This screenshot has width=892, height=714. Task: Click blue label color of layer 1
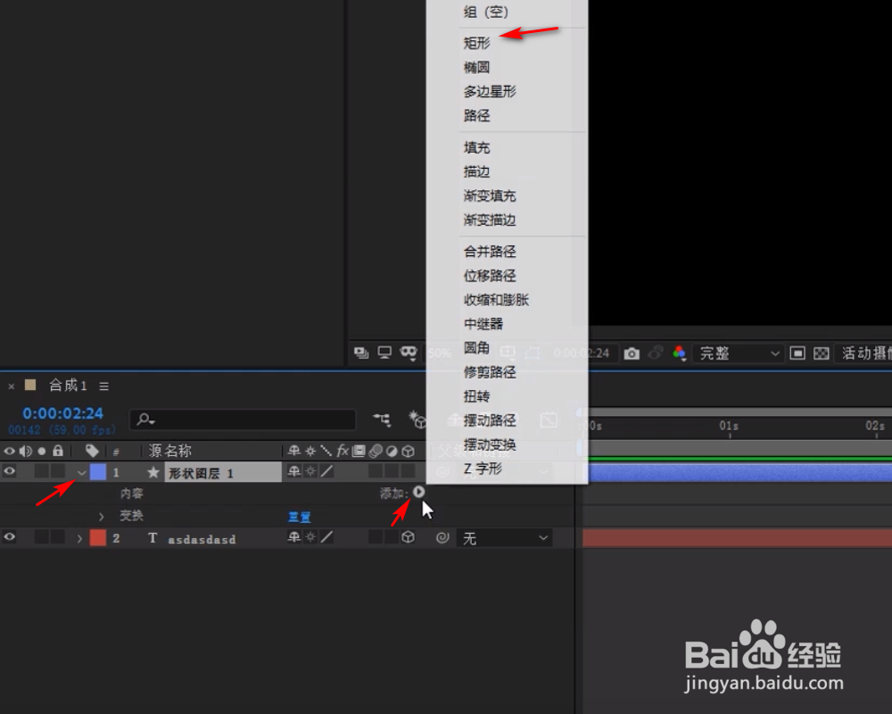click(x=98, y=472)
